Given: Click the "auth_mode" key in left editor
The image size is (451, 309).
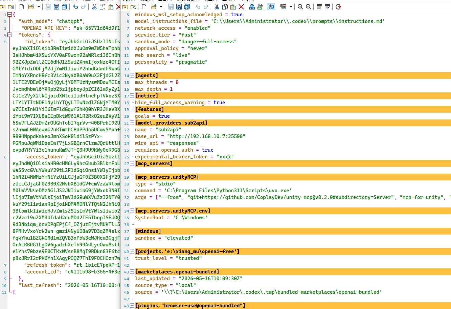Looking at the screenshot, I should click(x=35, y=21).
